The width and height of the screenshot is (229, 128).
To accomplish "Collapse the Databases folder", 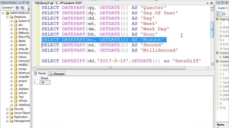I will pyautogui.click(x=7, y=17).
